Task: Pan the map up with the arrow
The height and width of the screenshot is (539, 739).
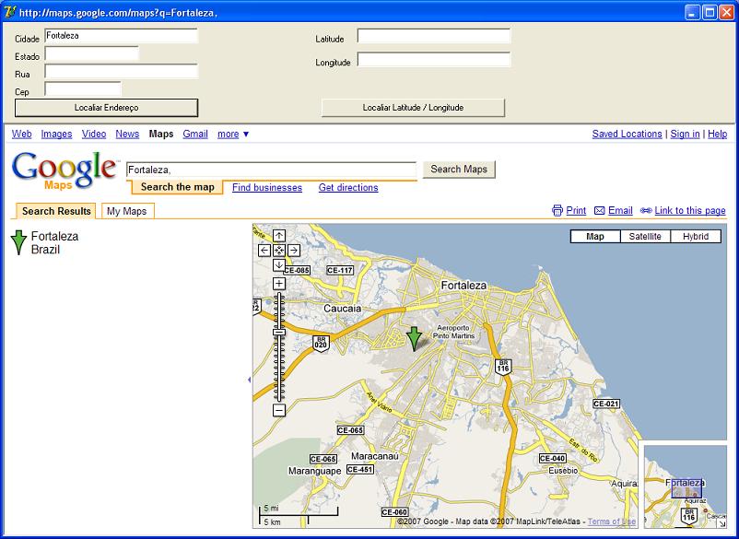Action: [x=279, y=235]
